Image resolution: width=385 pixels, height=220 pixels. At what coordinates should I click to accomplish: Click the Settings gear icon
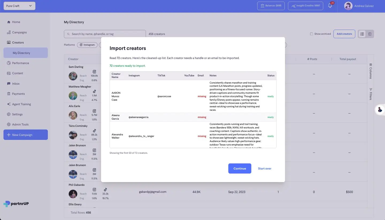pos(9,114)
